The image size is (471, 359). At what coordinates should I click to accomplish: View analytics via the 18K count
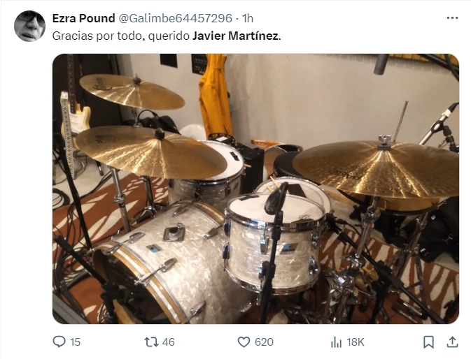pyautogui.click(x=356, y=342)
